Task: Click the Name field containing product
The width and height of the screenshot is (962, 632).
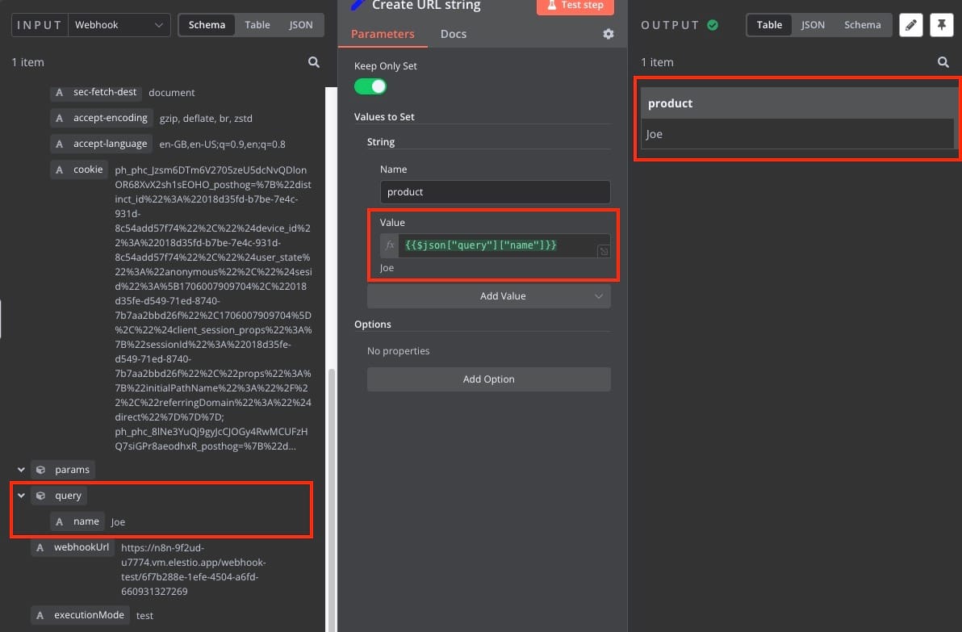Action: point(495,192)
